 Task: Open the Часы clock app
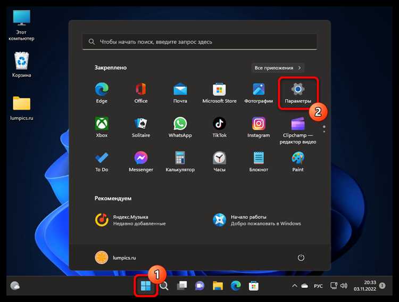point(219,161)
